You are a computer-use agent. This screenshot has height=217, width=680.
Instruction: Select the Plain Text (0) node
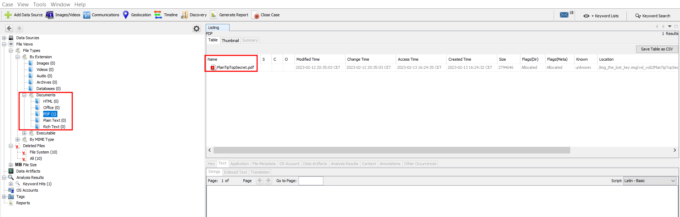(x=55, y=120)
